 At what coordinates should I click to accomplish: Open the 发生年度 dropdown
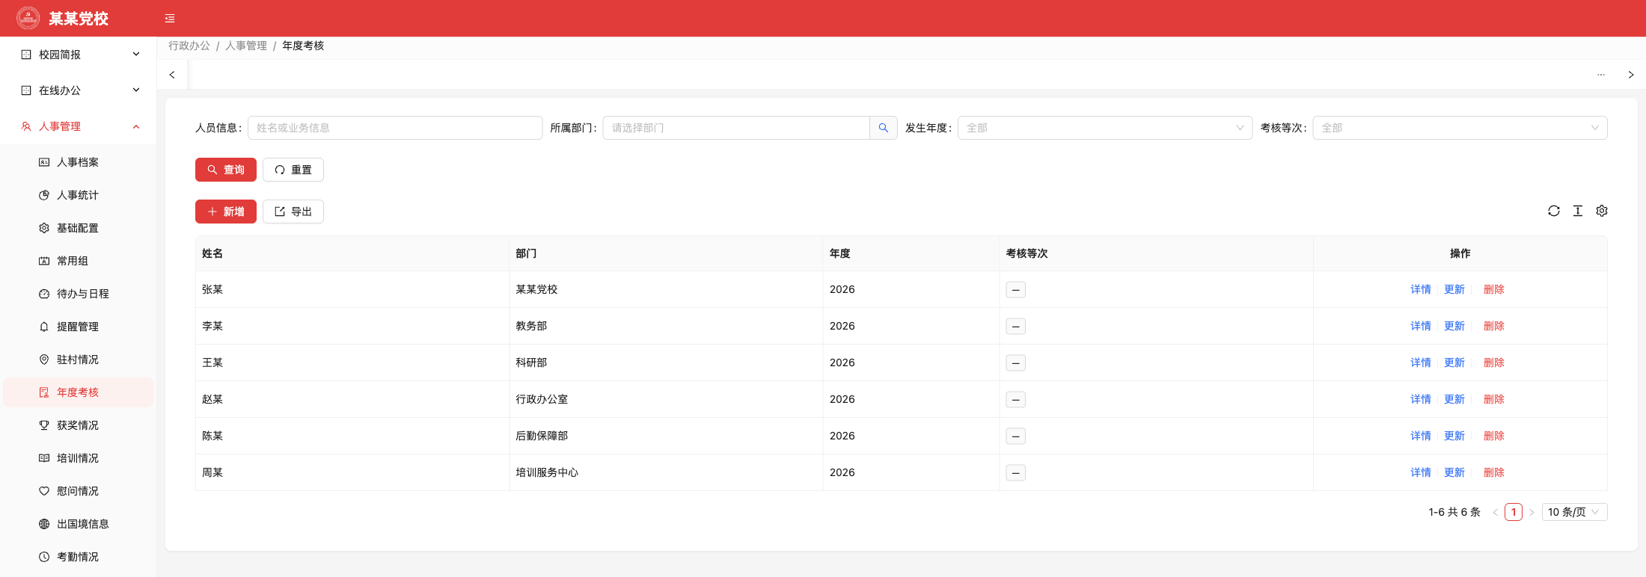click(1105, 128)
